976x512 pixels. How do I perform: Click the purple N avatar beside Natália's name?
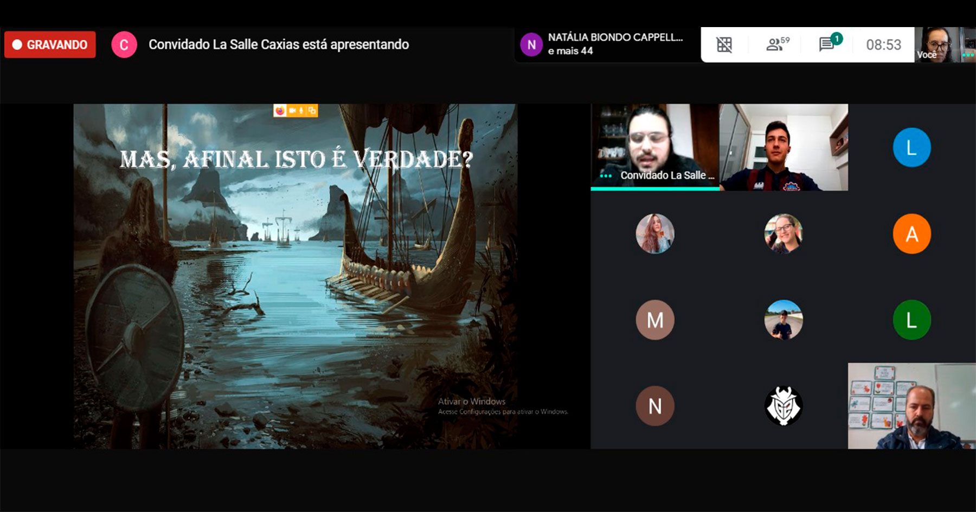(x=531, y=44)
